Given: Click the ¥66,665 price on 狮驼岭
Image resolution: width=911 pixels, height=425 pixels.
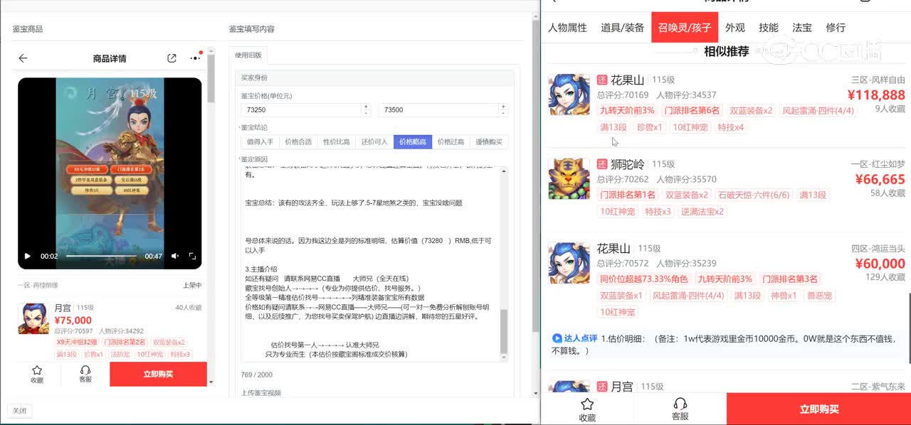Looking at the screenshot, I should point(880,179).
